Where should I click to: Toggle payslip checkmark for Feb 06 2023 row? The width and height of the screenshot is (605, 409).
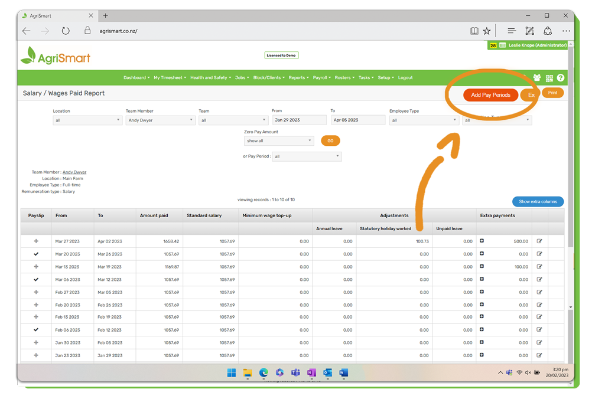pyautogui.click(x=36, y=330)
